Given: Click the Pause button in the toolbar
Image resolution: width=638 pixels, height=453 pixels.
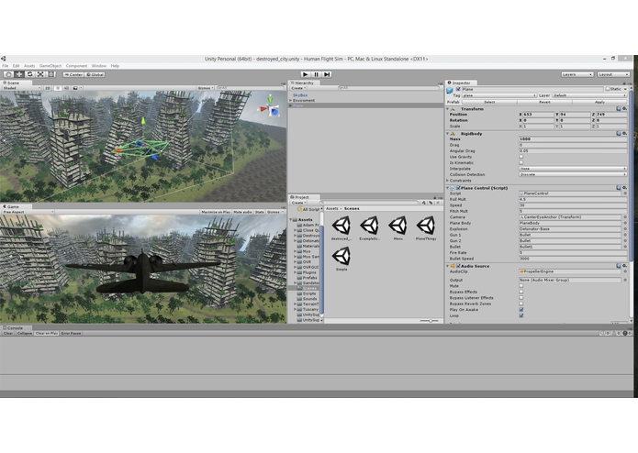Looking at the screenshot, I should tap(316, 74).
